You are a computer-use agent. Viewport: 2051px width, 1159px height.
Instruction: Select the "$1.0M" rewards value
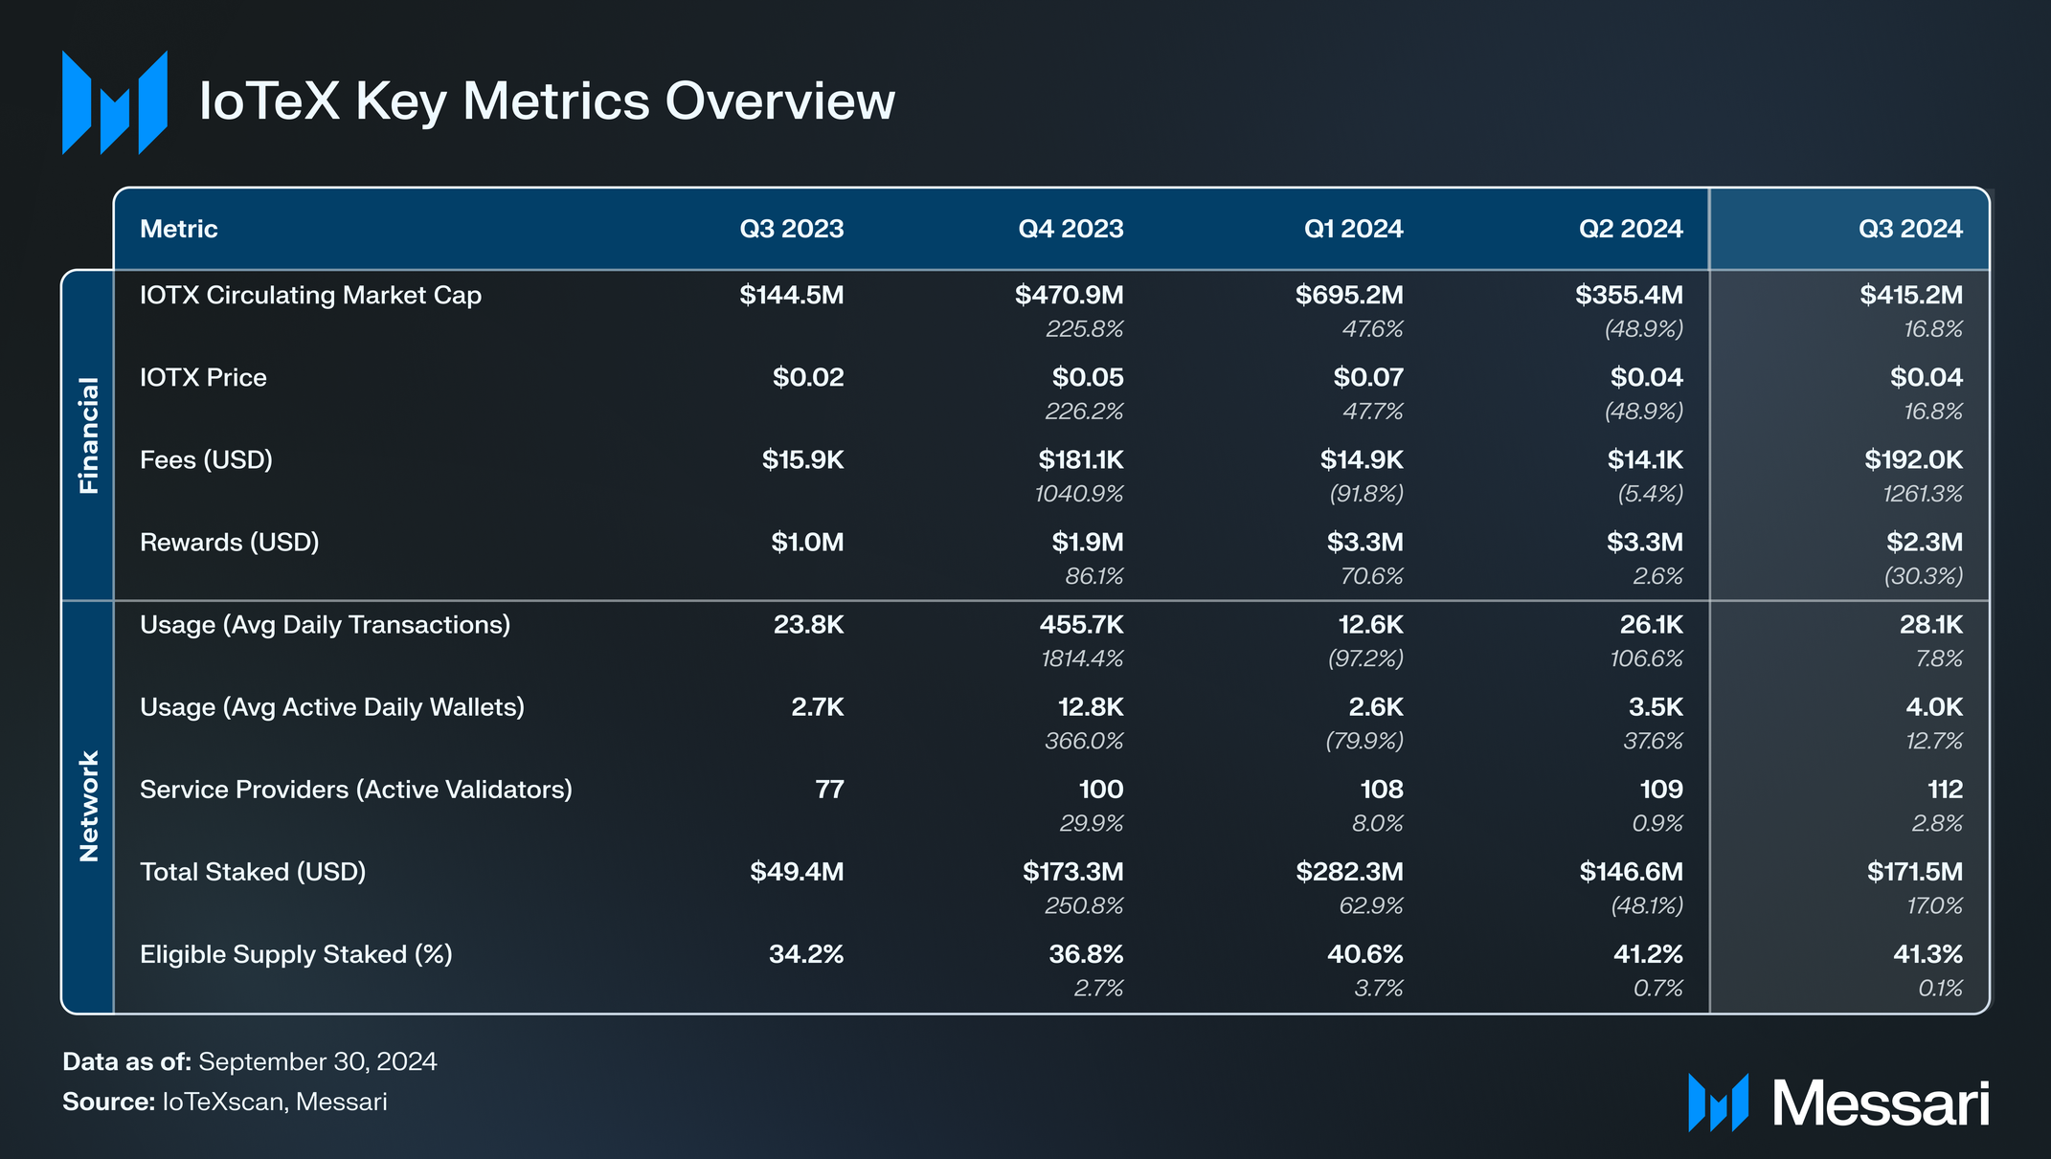[808, 542]
